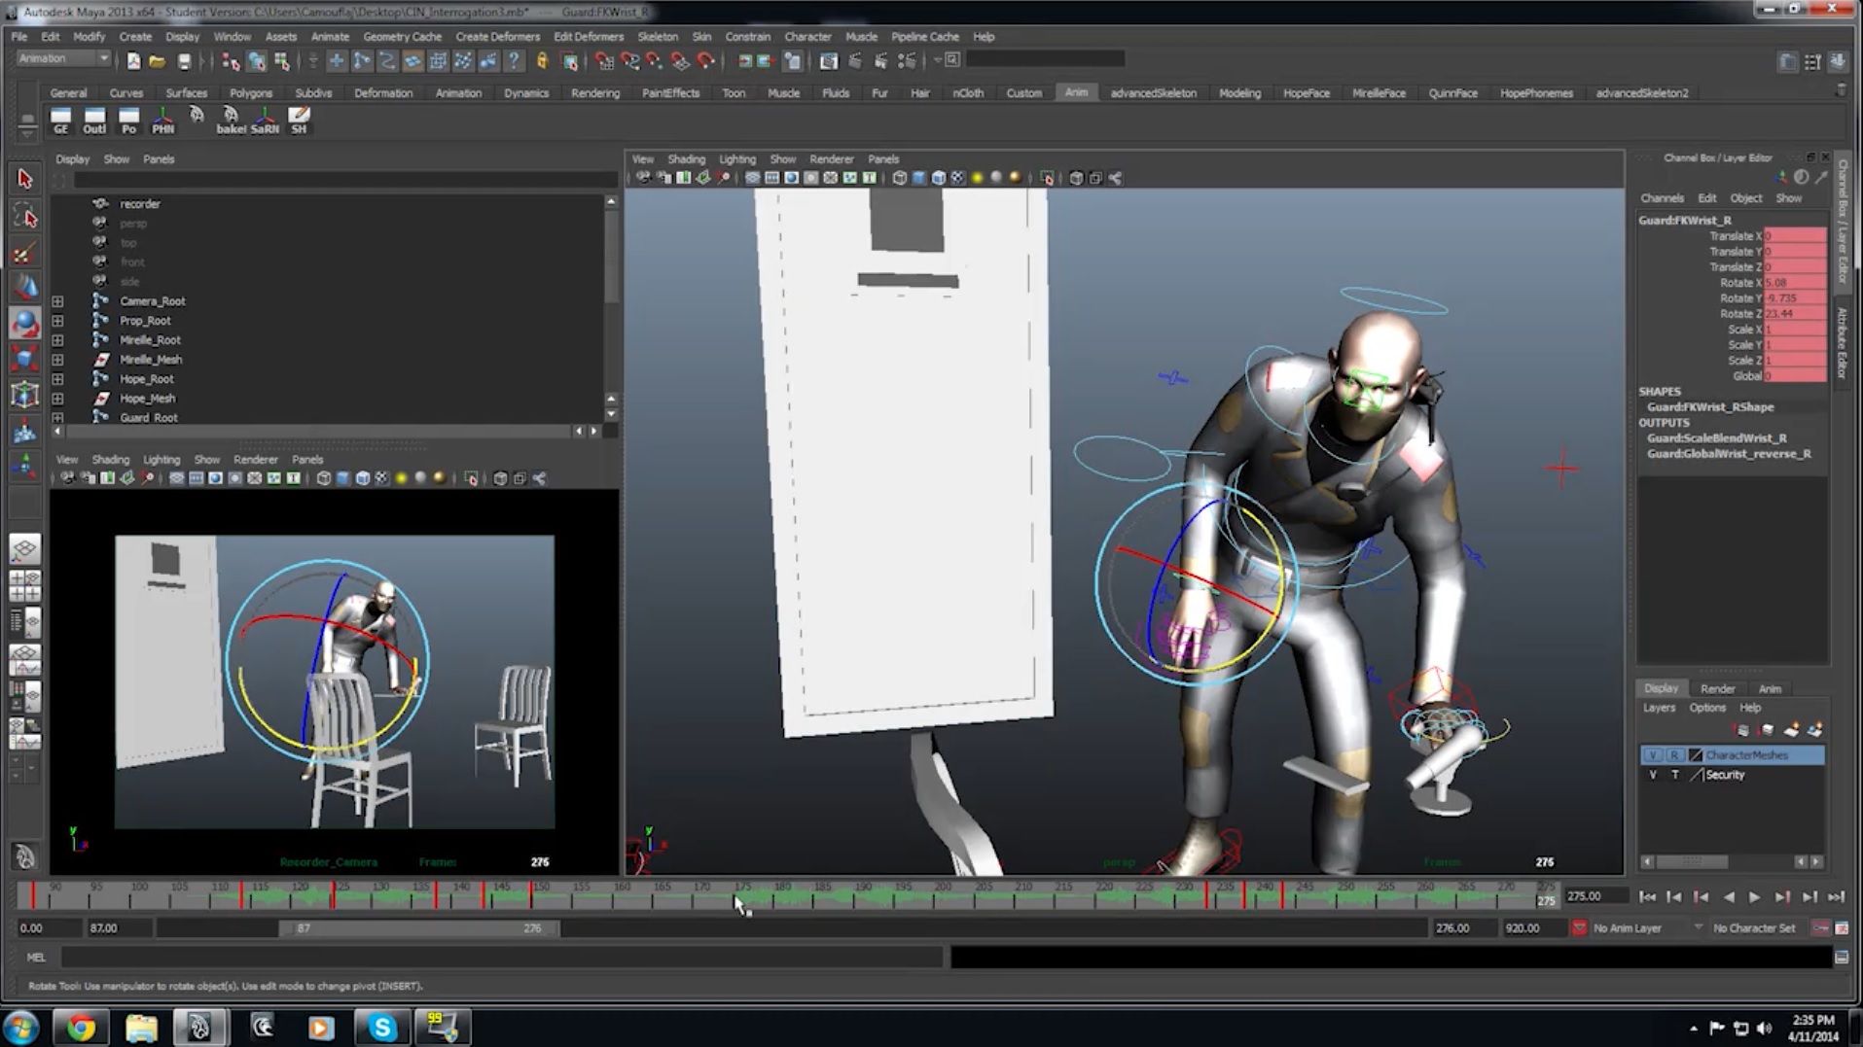
Task: Click the play forward button
Action: click(1755, 897)
